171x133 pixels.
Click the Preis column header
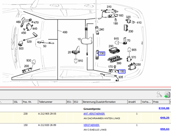pos(161,102)
